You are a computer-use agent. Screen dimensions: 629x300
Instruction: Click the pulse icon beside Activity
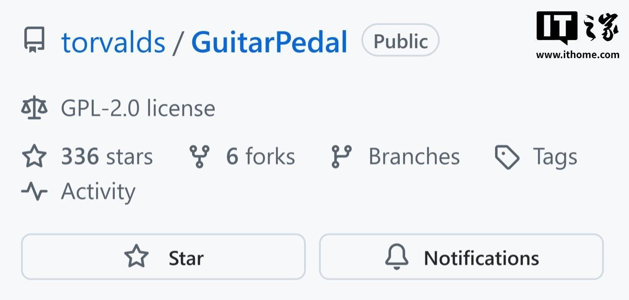coord(34,192)
